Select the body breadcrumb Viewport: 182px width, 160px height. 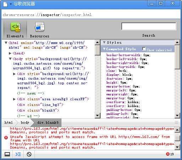[25, 123]
